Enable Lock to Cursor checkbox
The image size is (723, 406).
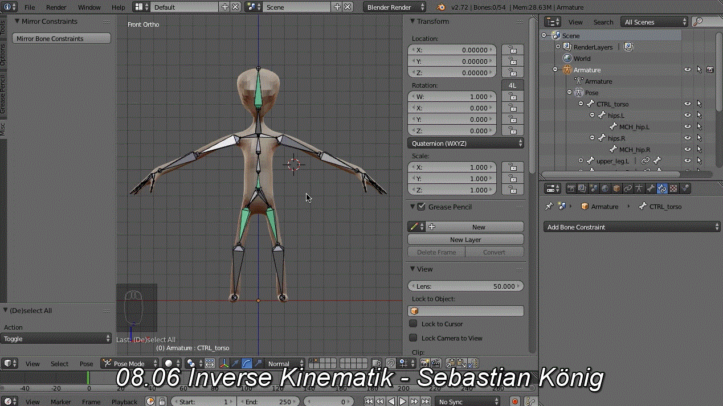(x=414, y=323)
